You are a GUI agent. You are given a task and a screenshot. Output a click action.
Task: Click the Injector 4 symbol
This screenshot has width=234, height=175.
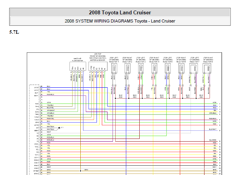click(x=154, y=68)
